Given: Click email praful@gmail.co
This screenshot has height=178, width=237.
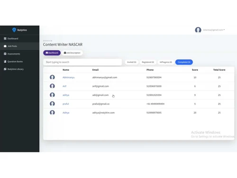Looking at the screenshot, I should click(x=101, y=104).
